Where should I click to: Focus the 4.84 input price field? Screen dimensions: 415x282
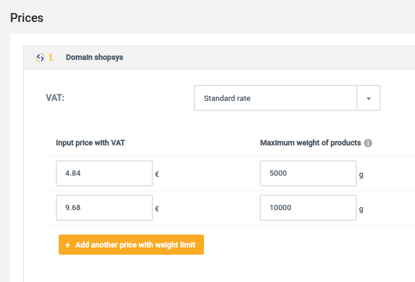coord(104,173)
